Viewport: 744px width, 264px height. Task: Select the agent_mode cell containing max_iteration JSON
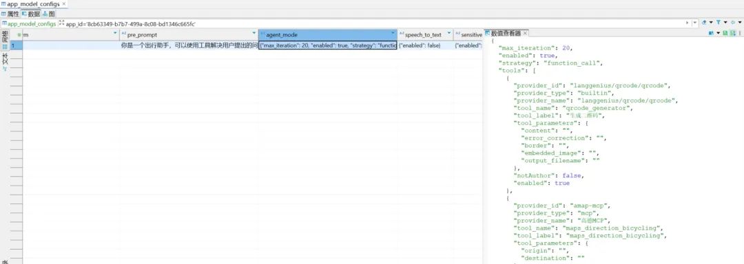327,45
